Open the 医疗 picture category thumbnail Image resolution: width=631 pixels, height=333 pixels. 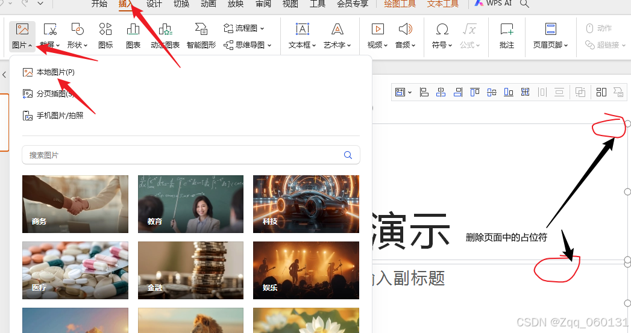point(75,270)
